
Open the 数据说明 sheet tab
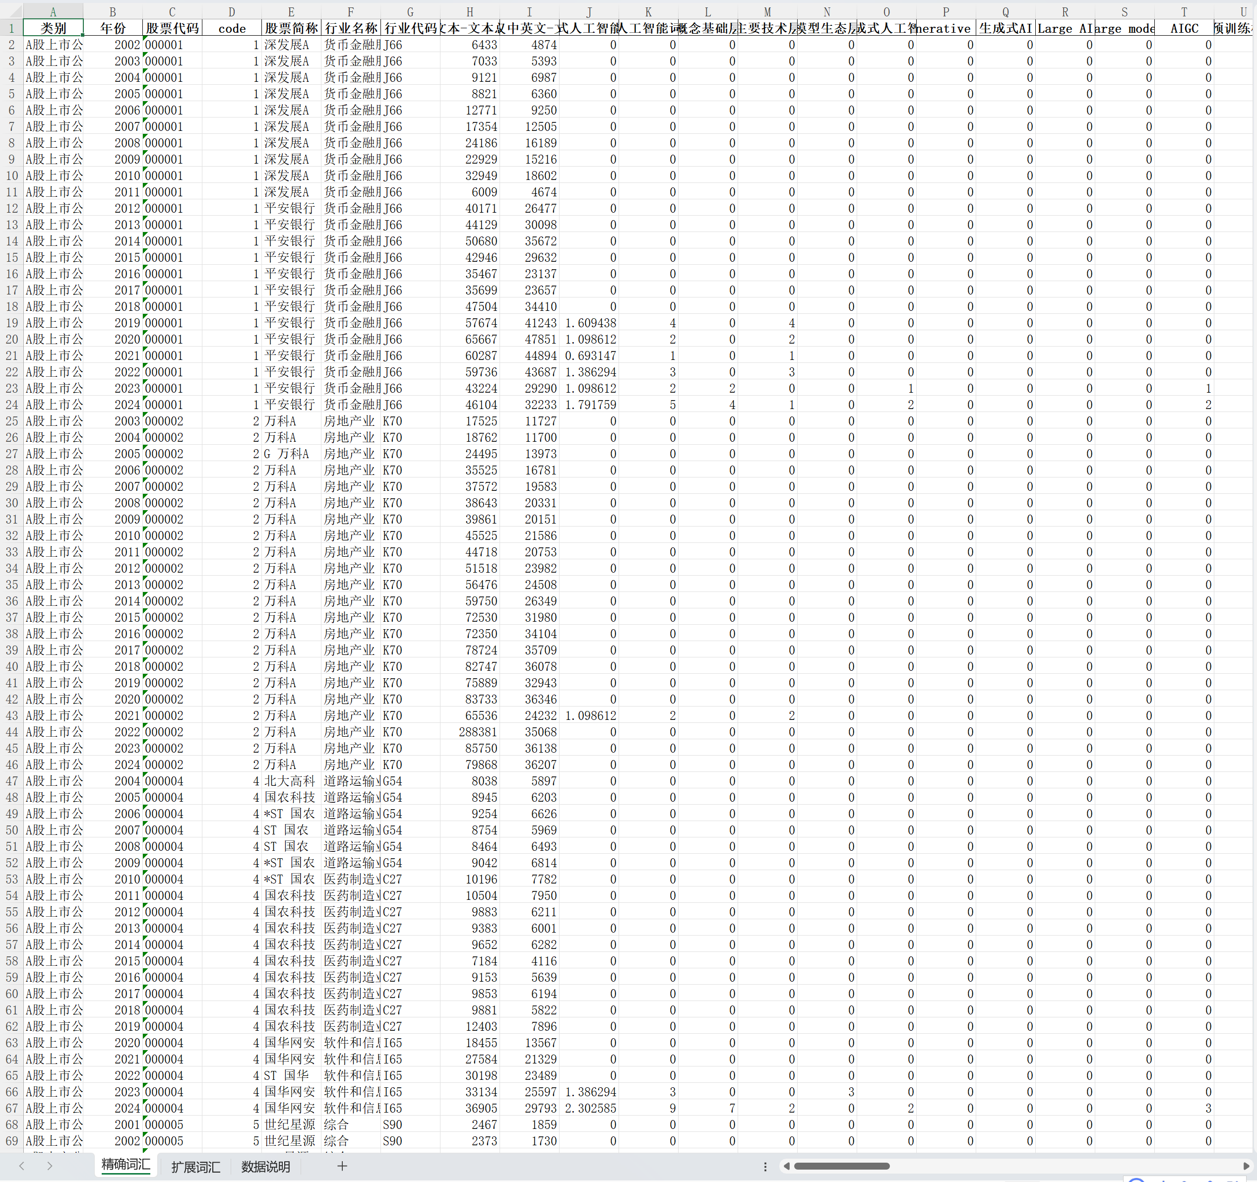click(265, 1167)
